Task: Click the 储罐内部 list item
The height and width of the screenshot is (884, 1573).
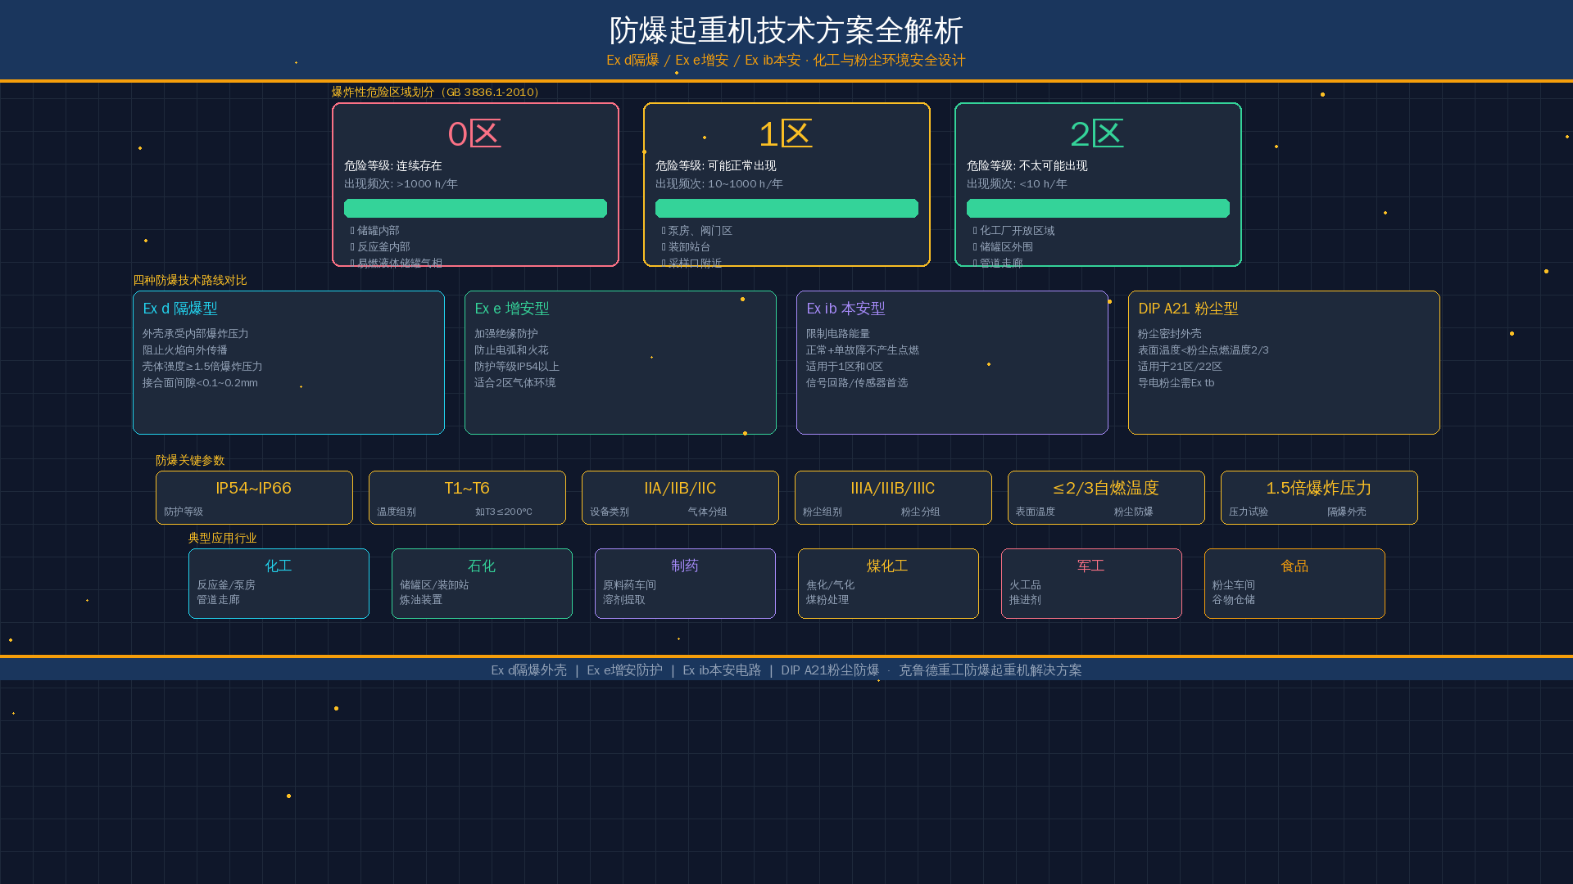Action: (375, 231)
